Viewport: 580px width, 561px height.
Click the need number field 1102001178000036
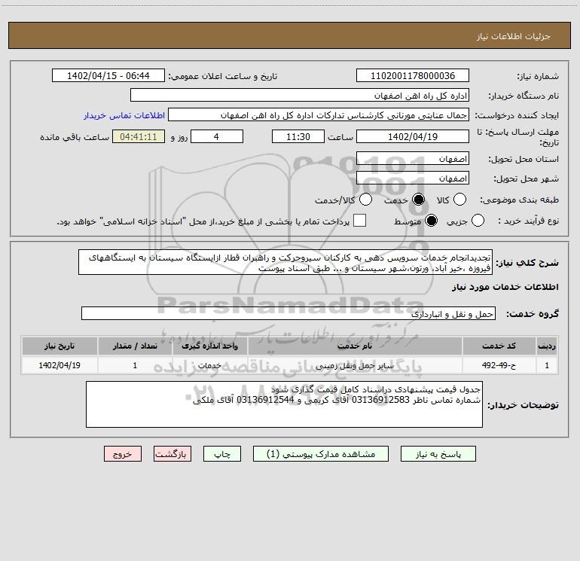pyautogui.click(x=413, y=75)
